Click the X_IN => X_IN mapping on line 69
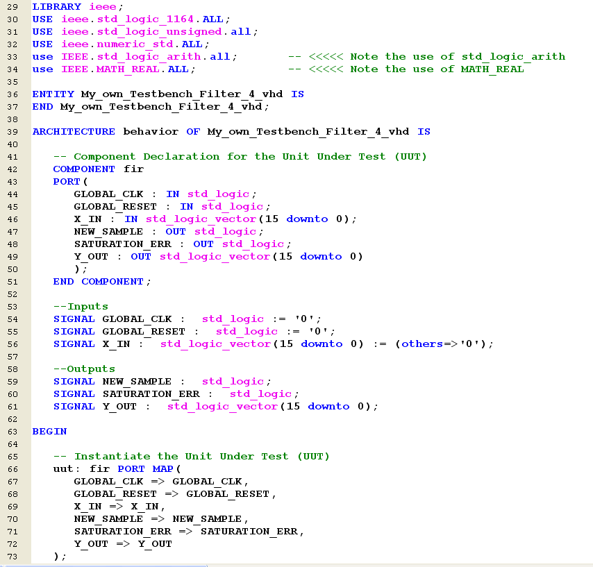The height and width of the screenshot is (567, 593). pyautogui.click(x=116, y=507)
